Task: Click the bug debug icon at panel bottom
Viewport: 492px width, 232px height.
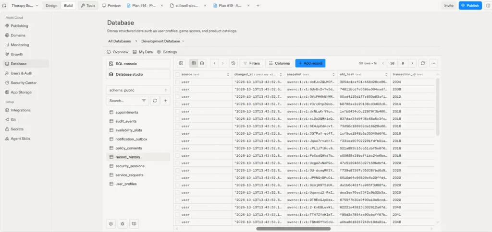Action: point(123,224)
